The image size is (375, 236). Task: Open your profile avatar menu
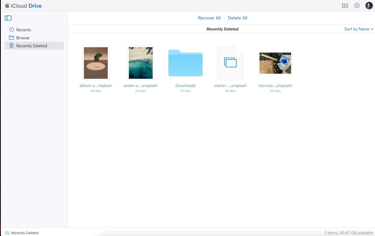[369, 5]
